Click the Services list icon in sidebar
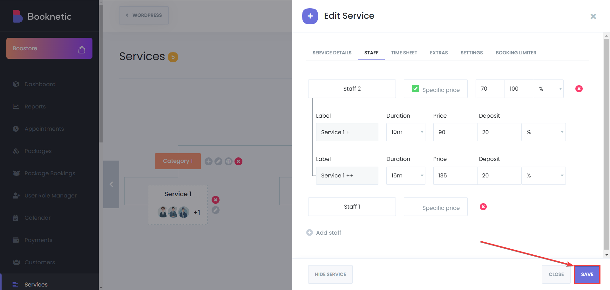Viewport: 610px width, 290px height. tap(15, 285)
